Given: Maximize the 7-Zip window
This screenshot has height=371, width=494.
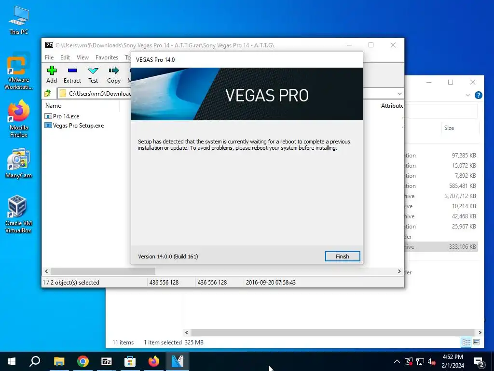Looking at the screenshot, I should coord(371,45).
